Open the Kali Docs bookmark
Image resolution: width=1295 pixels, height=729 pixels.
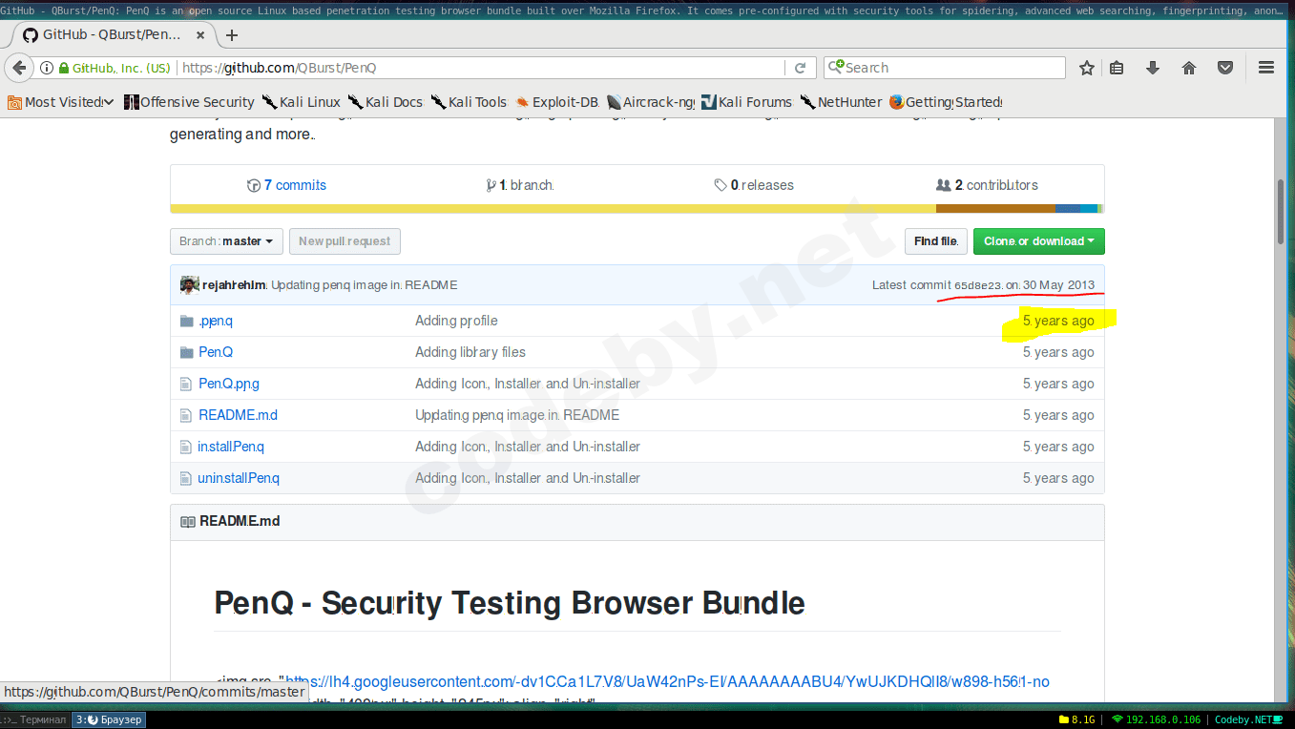tap(386, 102)
